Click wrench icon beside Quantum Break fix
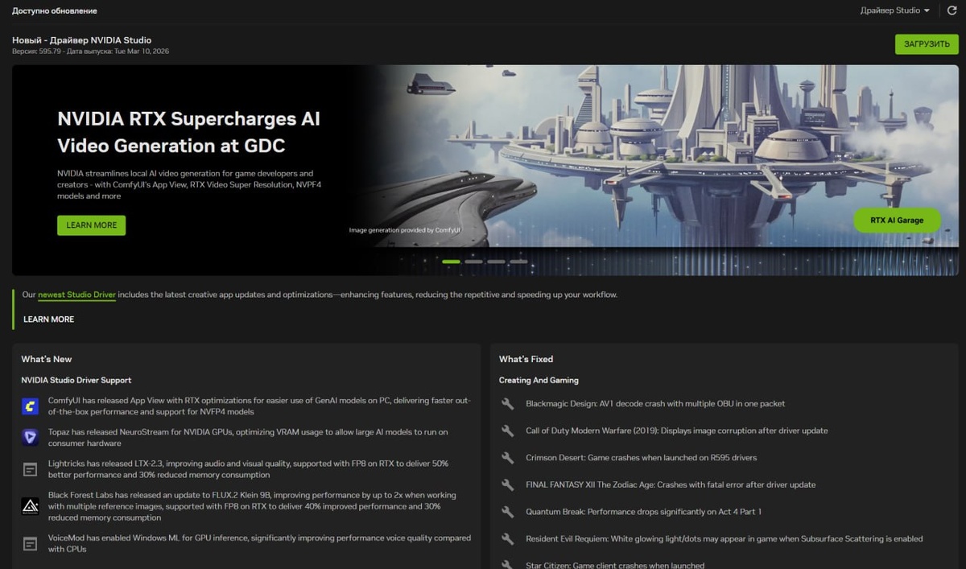The height and width of the screenshot is (569, 966). pyautogui.click(x=507, y=512)
